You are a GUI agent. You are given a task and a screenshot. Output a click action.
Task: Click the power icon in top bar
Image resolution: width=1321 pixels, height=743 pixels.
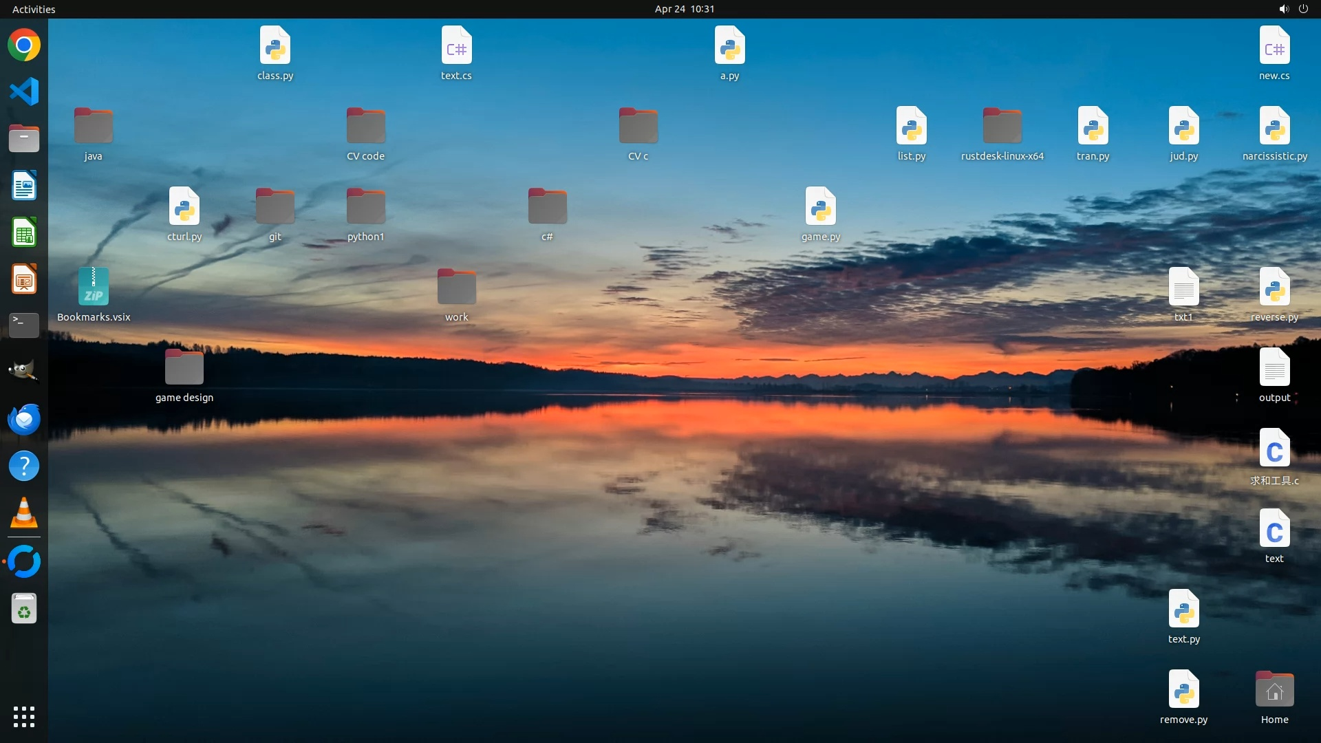pyautogui.click(x=1303, y=9)
